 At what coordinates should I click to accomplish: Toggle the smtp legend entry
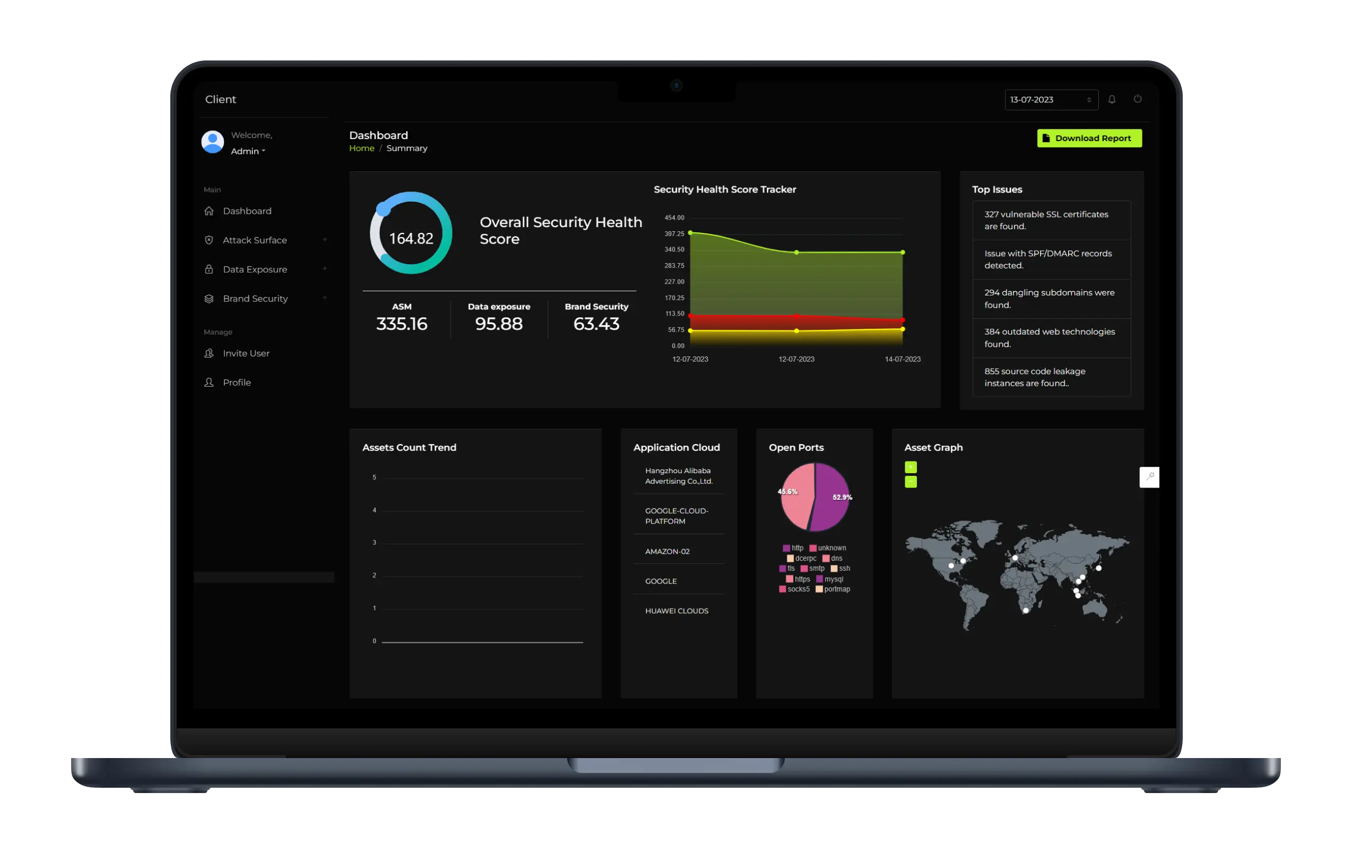(x=812, y=569)
